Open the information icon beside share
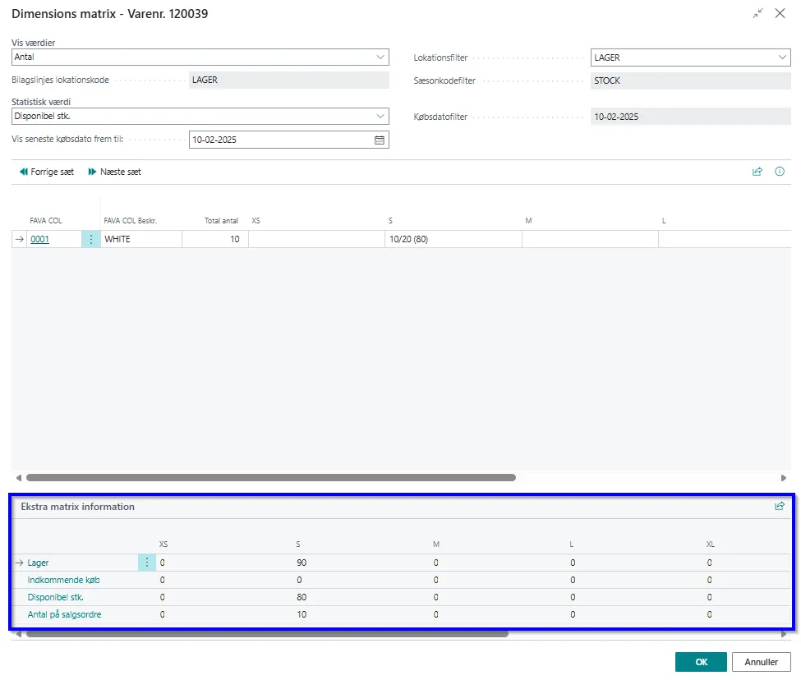Image resolution: width=801 pixels, height=680 pixels. [x=779, y=172]
